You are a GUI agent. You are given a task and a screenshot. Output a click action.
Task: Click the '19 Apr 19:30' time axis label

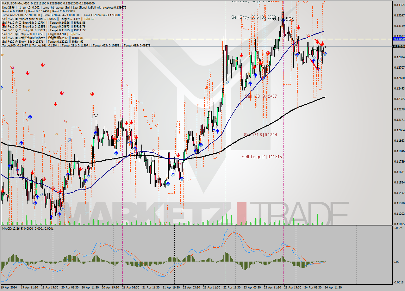50,288
